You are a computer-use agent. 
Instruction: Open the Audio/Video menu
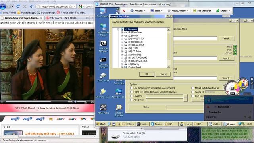[x=178, y=11]
